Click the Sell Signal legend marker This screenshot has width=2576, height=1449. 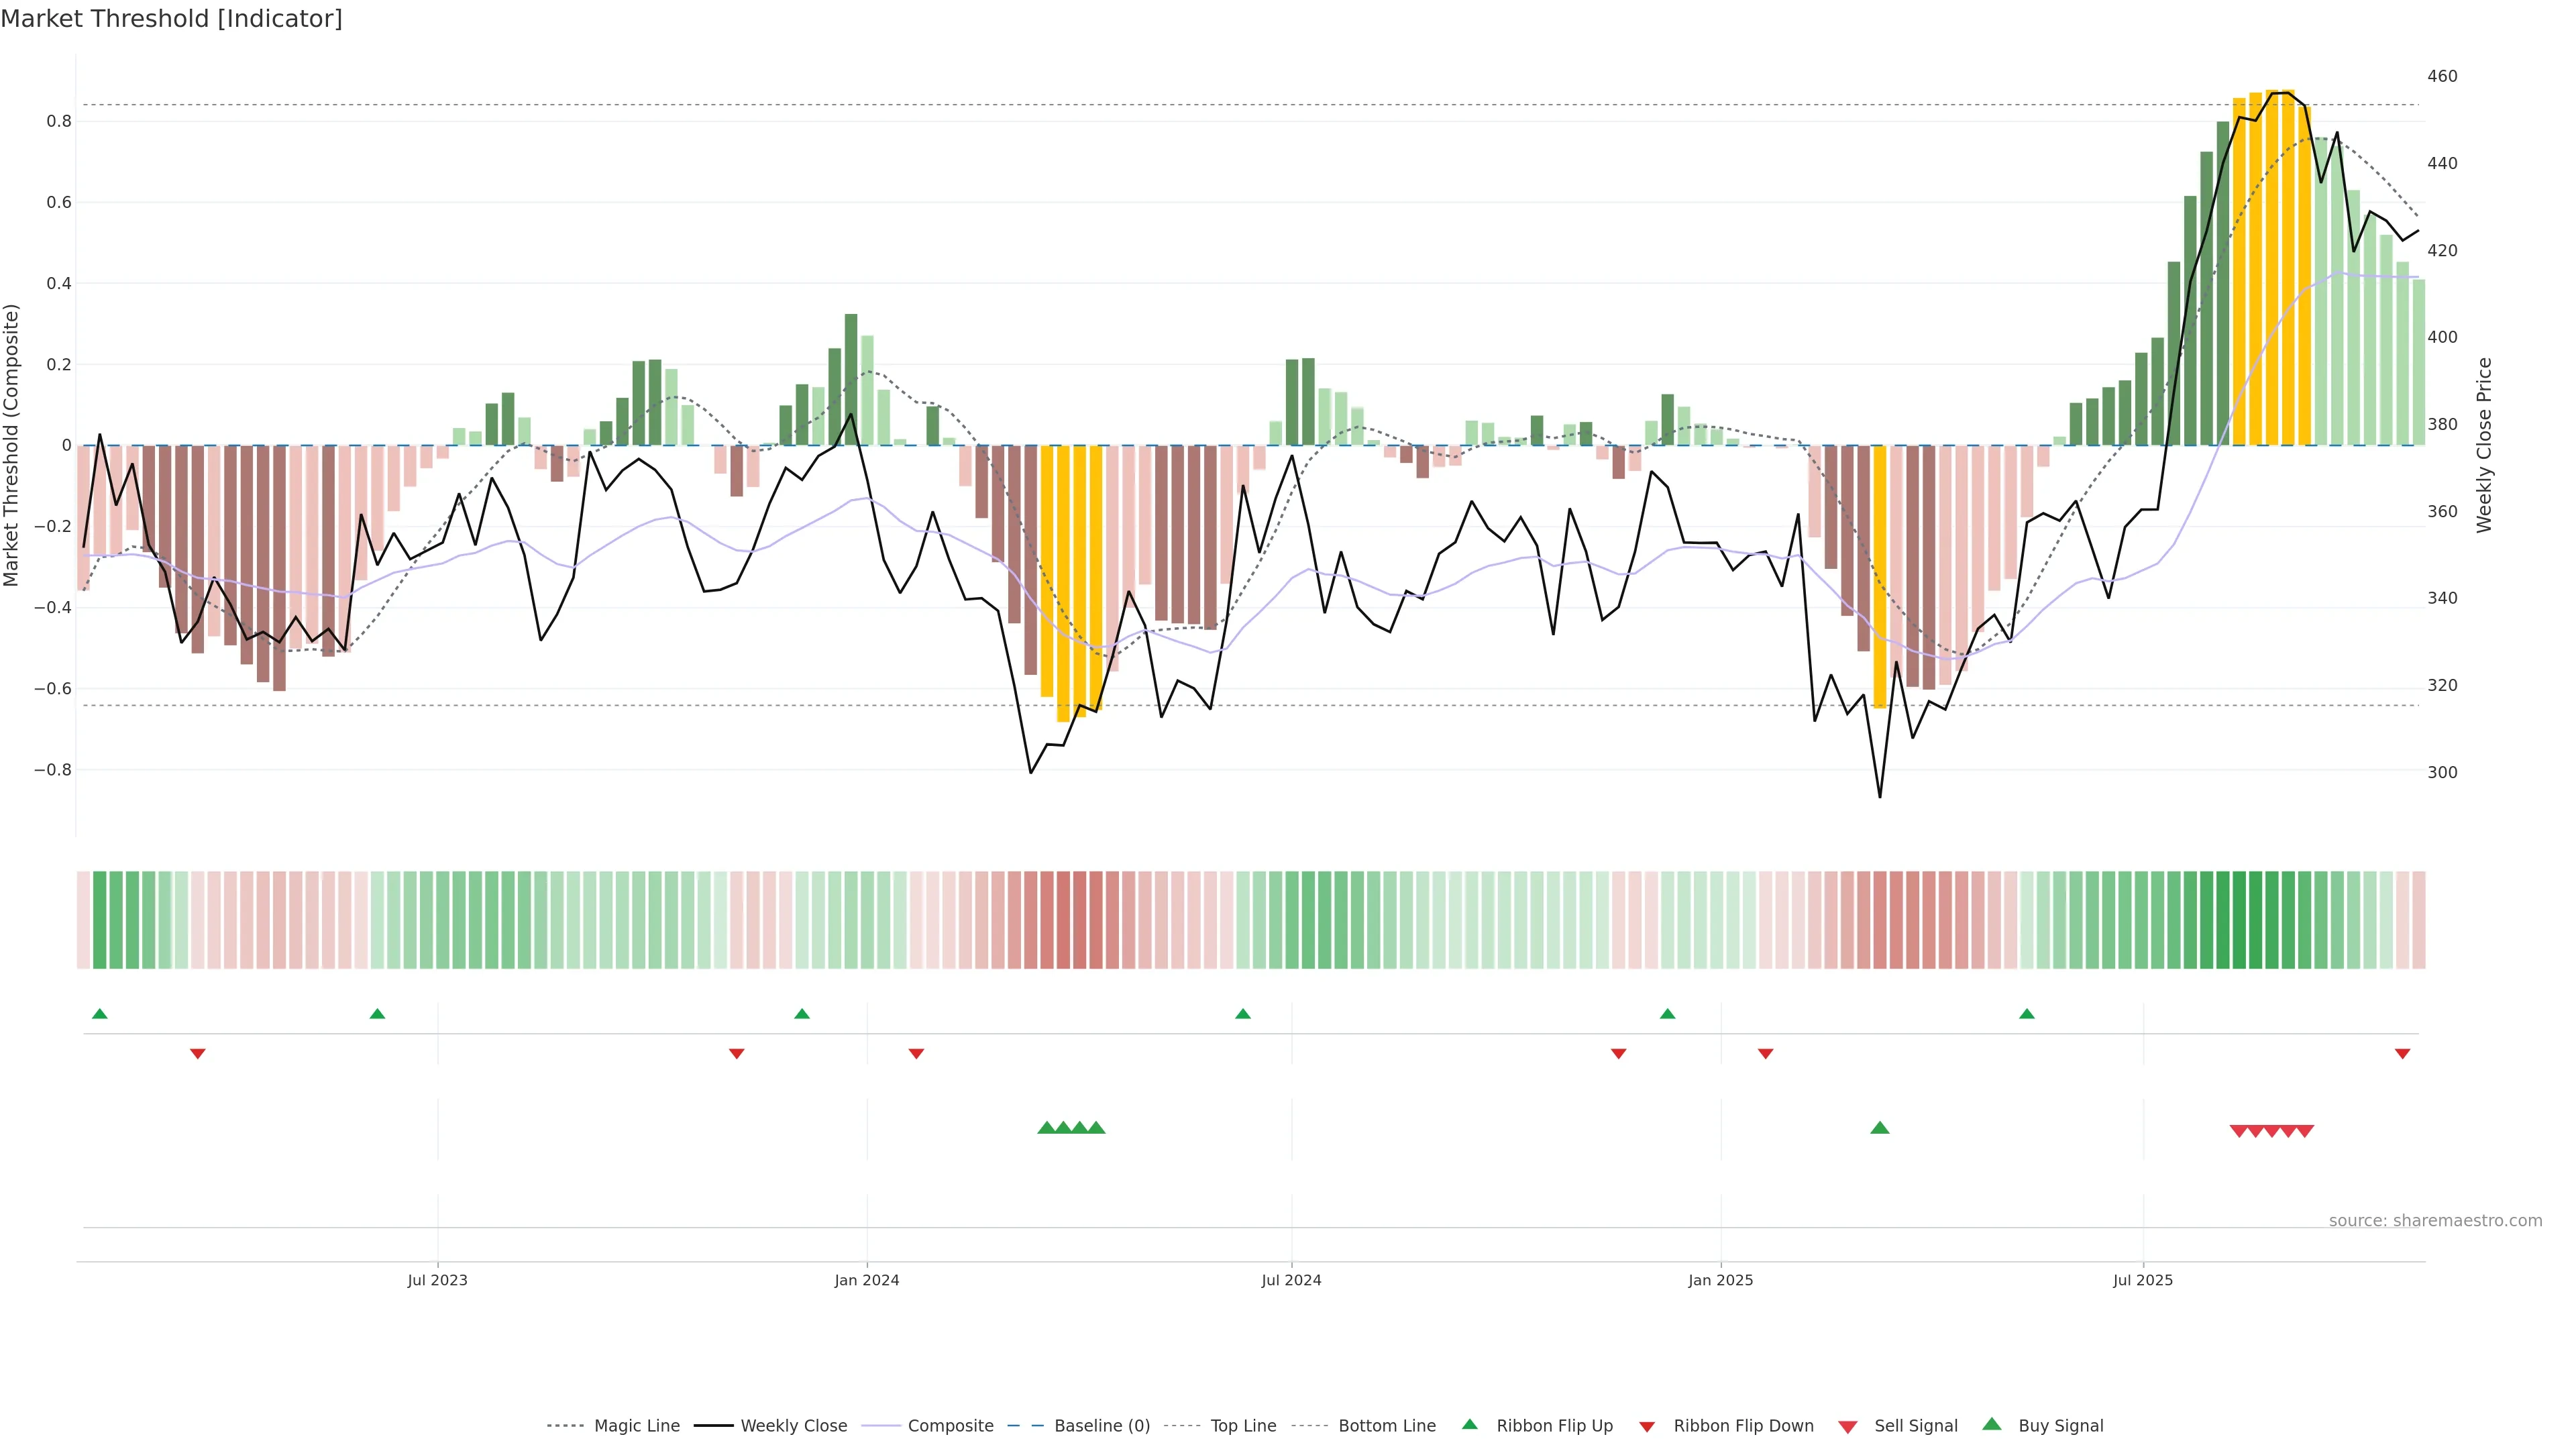click(x=1848, y=1427)
